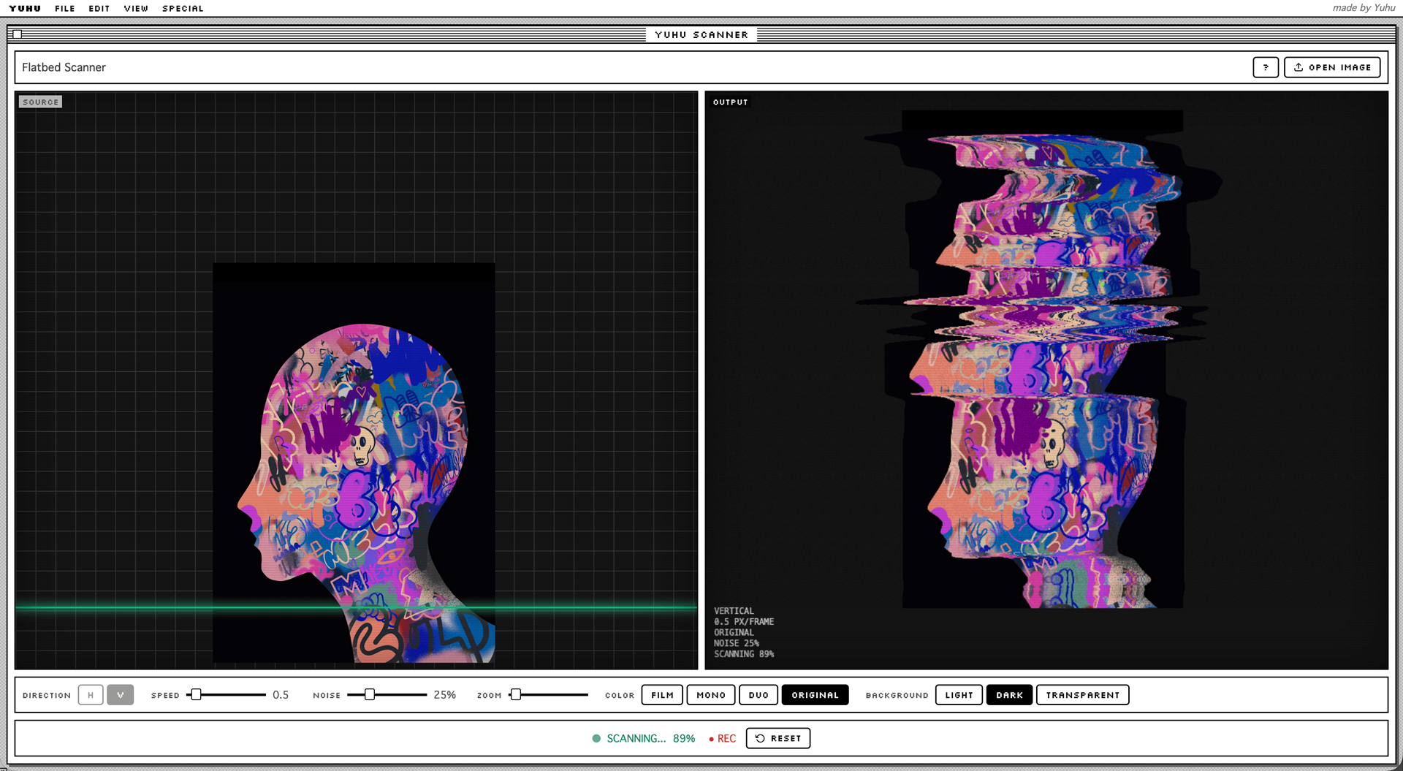The height and width of the screenshot is (771, 1403).
Task: Open the Edit menu
Action: (99, 9)
